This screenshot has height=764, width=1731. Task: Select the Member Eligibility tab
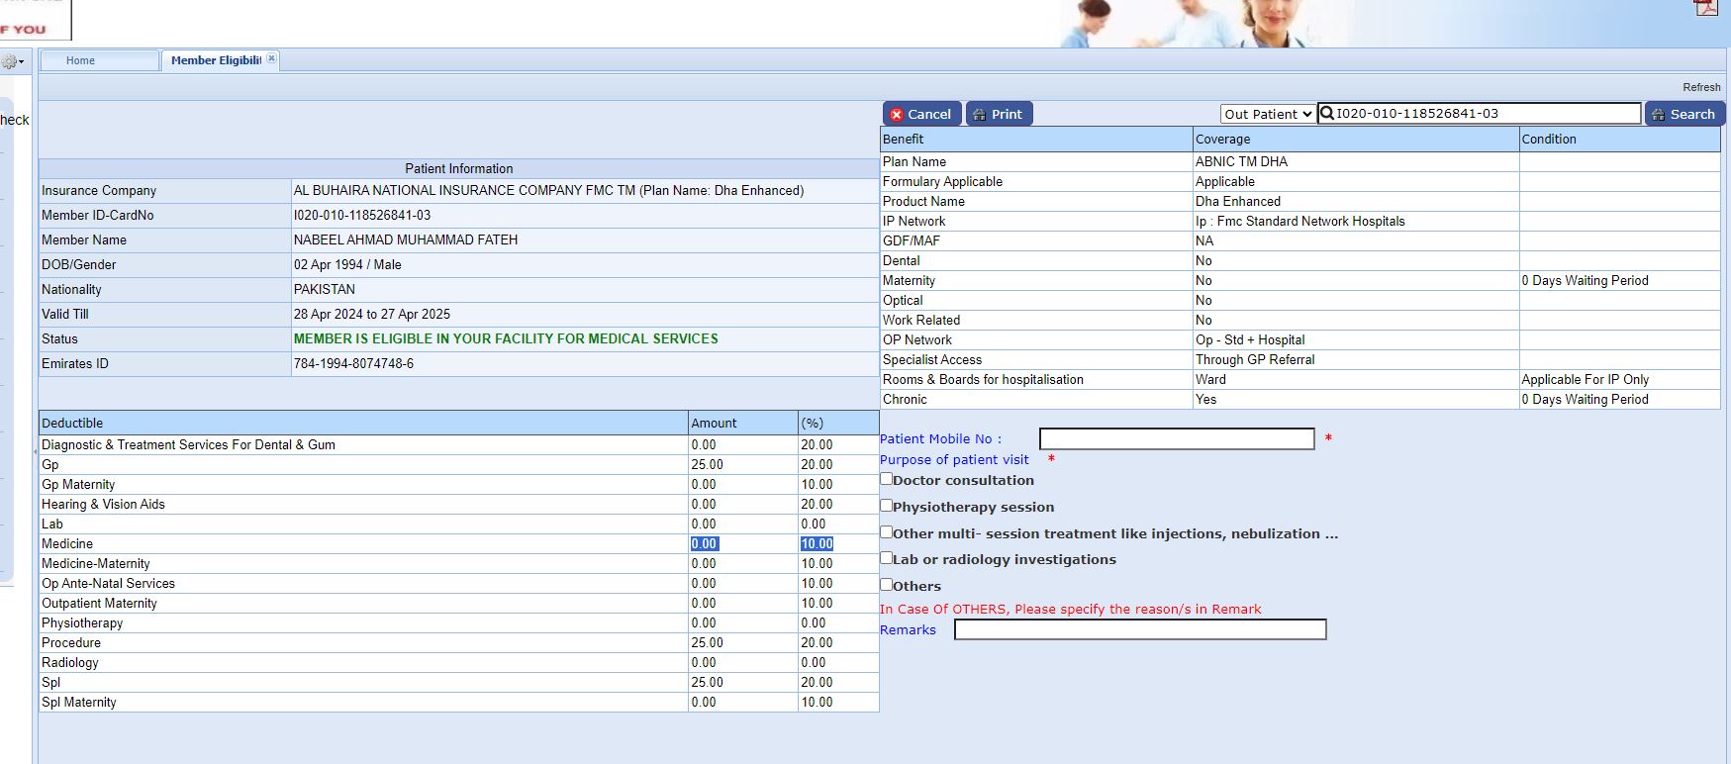215,60
